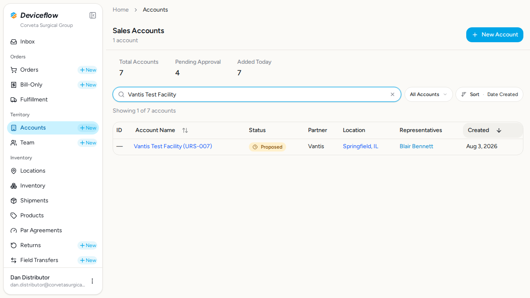Open Springfield, IL location link
Screen dimensions: 530x298
tap(361, 146)
